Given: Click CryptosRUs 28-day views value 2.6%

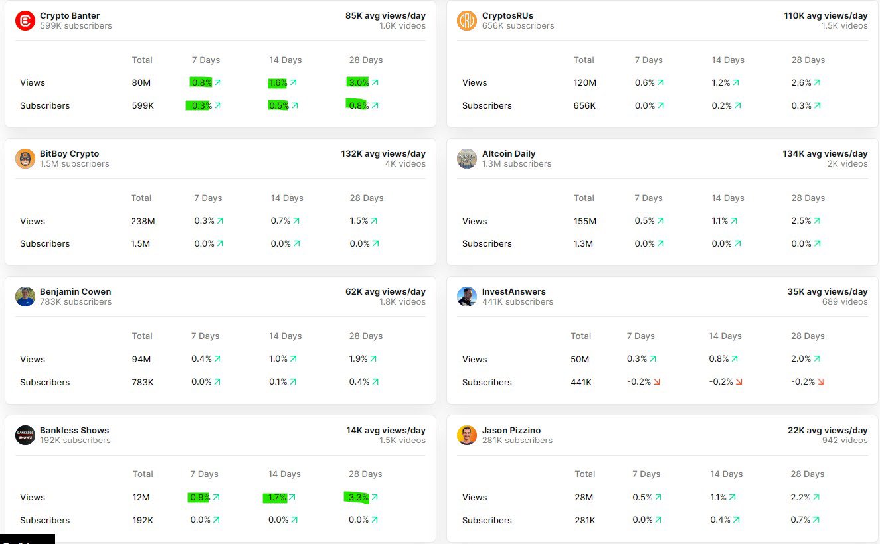Looking at the screenshot, I should click(801, 83).
